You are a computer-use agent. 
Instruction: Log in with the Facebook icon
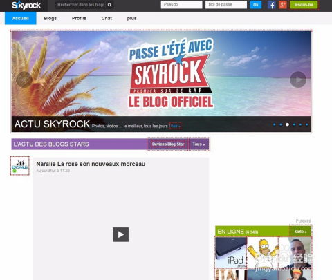tap(272, 5)
